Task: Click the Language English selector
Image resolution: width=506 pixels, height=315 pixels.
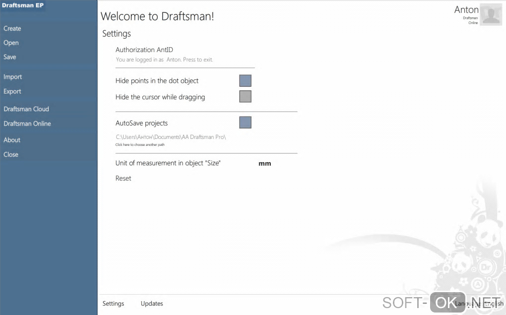Action: [x=479, y=304]
